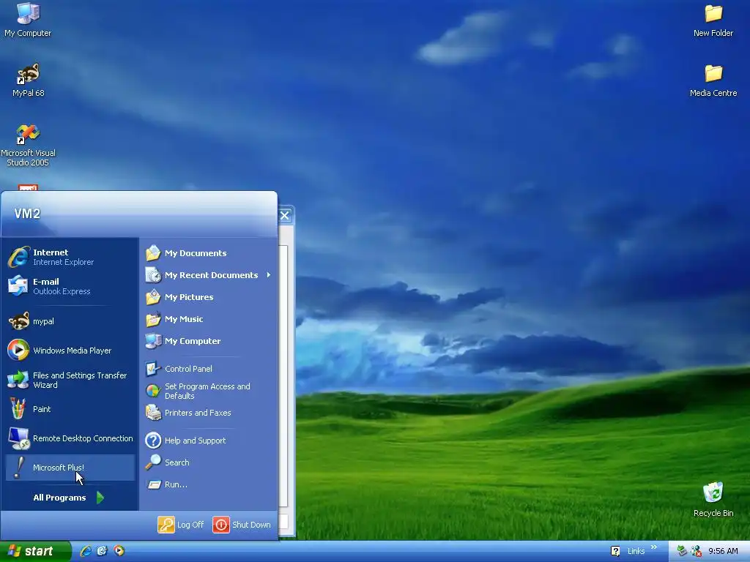This screenshot has width=750, height=562.
Task: Open the Media Centre folder
Action: (713, 80)
